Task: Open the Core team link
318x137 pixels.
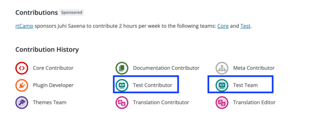Action: (223, 26)
